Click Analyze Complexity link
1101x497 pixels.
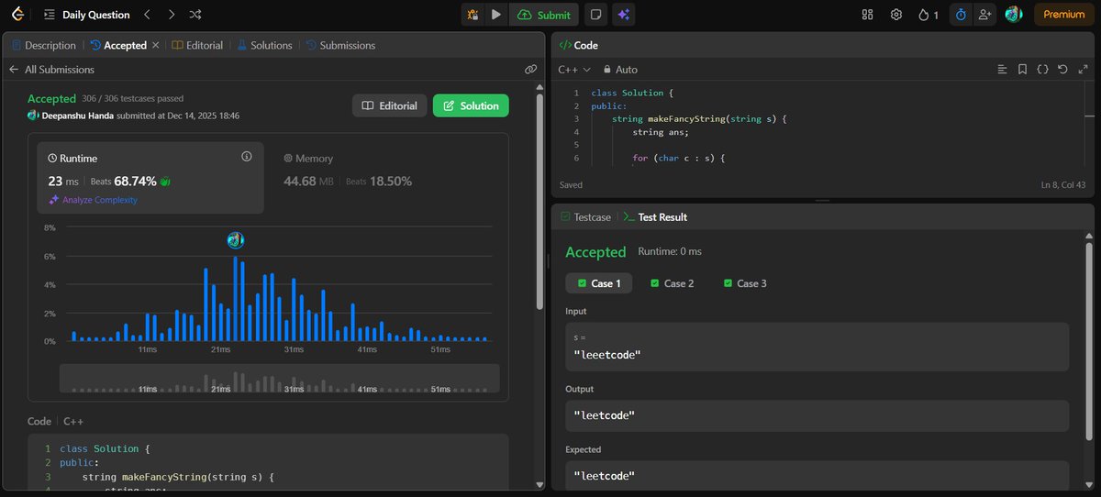tap(93, 200)
